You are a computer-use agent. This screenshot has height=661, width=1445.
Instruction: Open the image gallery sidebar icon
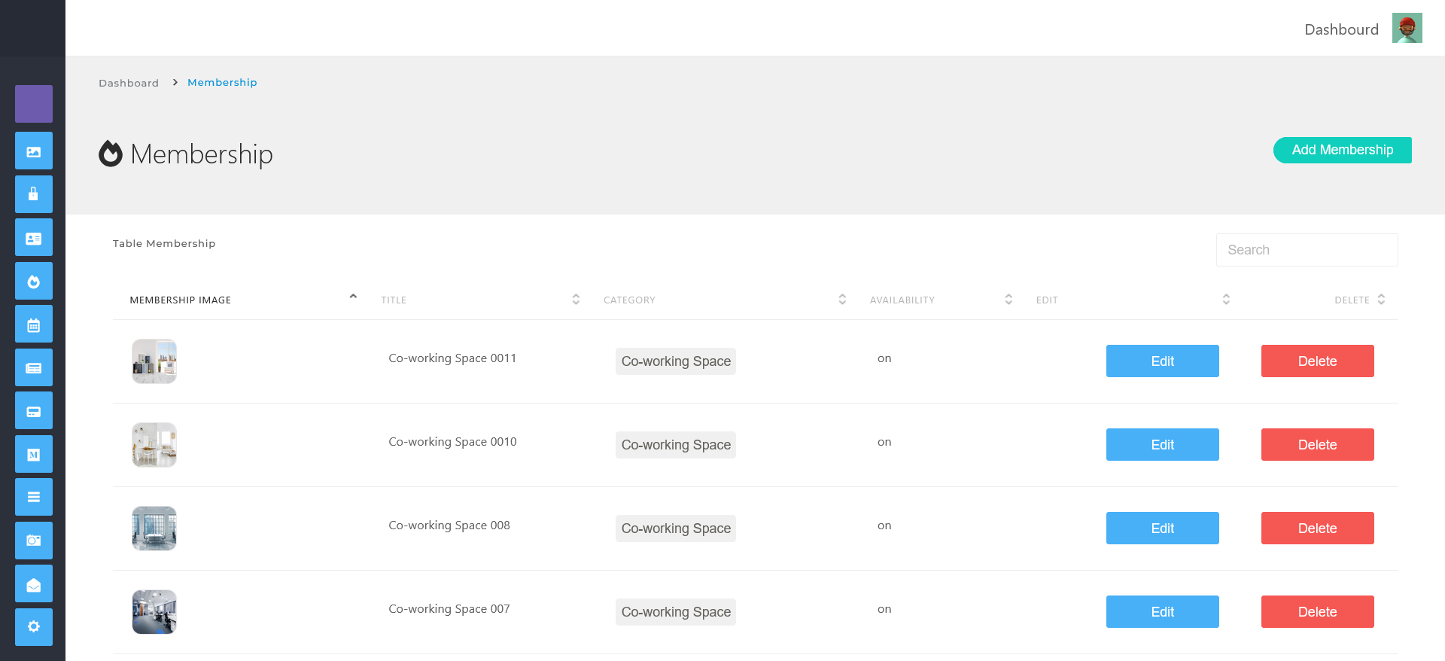click(x=34, y=151)
